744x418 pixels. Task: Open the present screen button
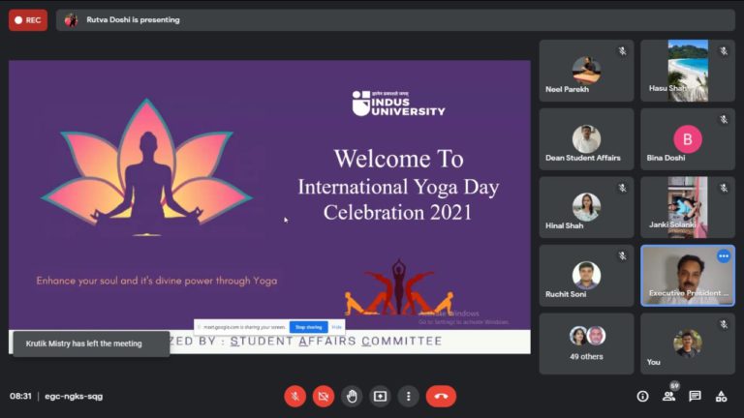coord(380,396)
